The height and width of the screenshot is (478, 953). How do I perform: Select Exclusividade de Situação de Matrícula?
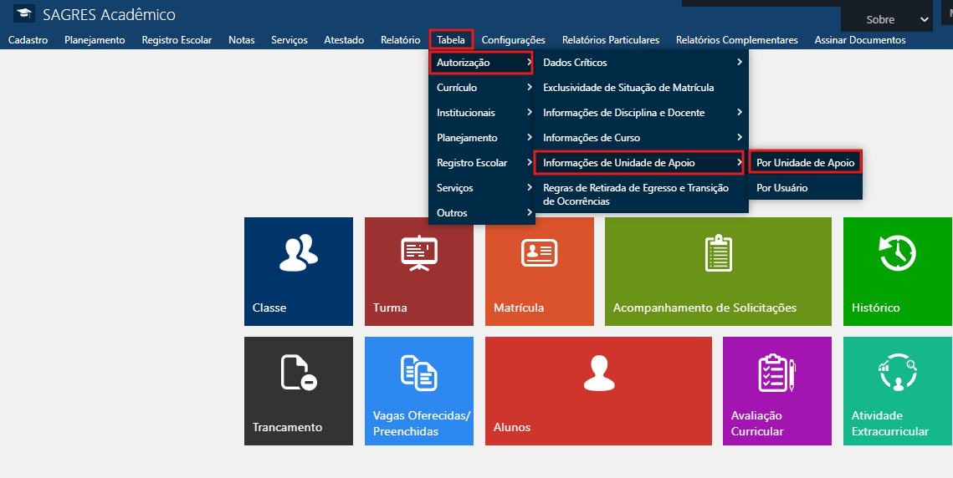(641, 88)
